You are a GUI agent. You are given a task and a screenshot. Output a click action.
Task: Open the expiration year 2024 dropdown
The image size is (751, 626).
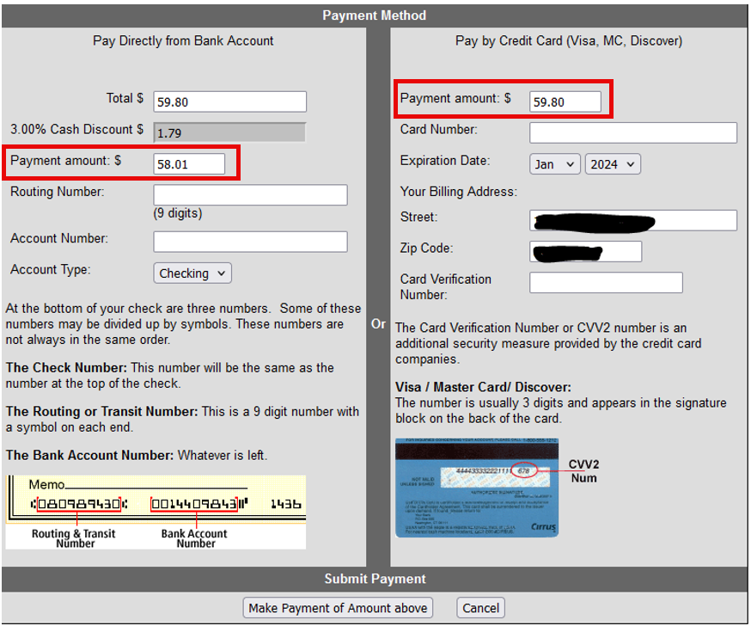[613, 164]
